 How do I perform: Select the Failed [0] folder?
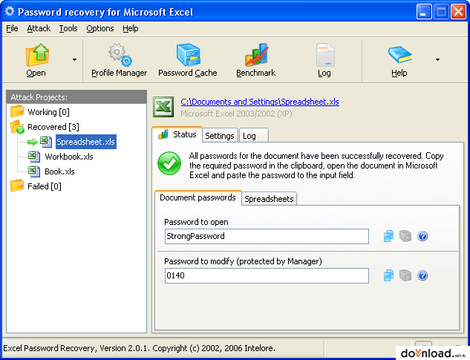pyautogui.click(x=45, y=186)
